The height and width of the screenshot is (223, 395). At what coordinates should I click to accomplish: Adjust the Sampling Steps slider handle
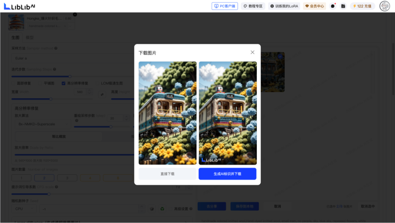[x=70, y=76]
